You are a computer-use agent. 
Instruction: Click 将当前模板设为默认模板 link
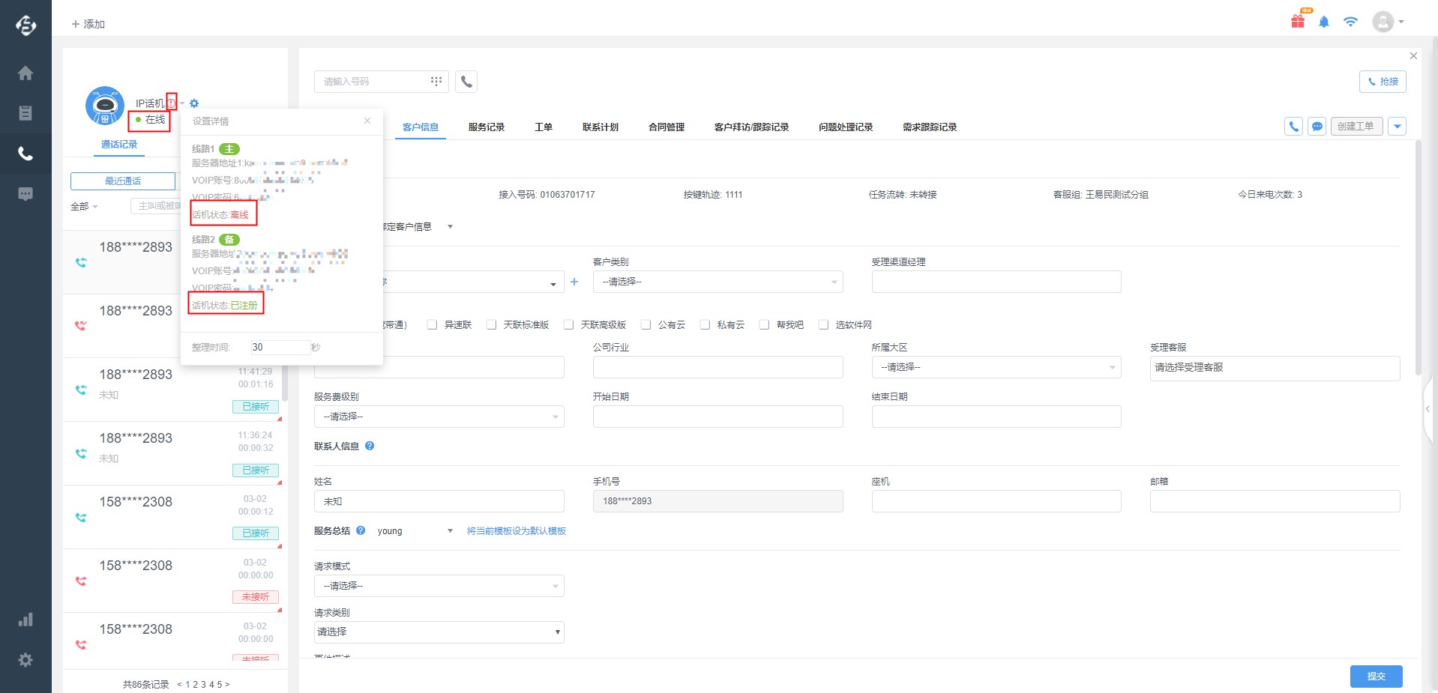517,530
